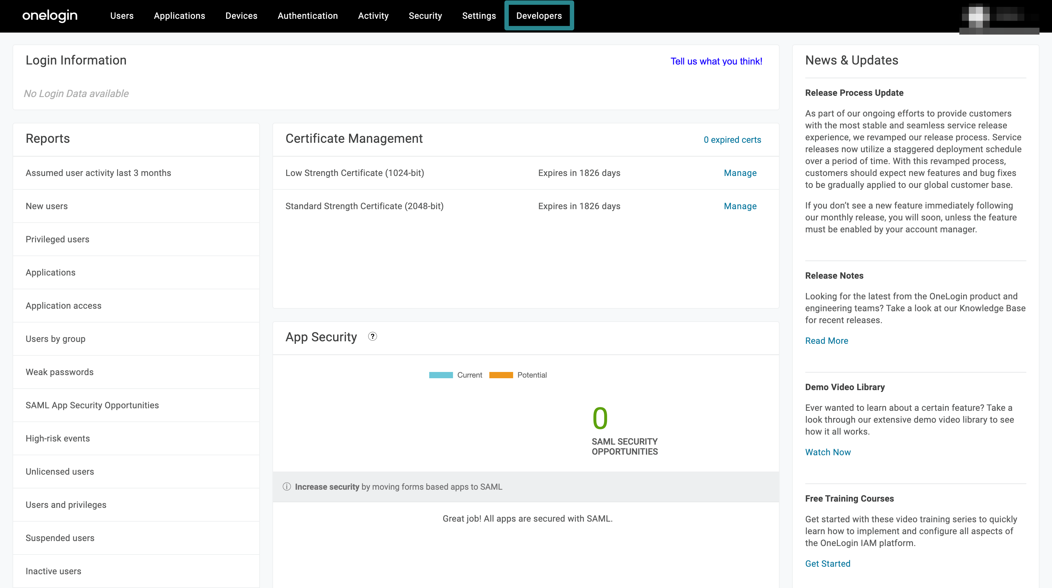Click the green 0 SAML opportunities count

[x=600, y=418]
